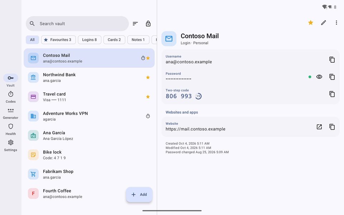Open Fourth Coffee entry
The image size is (344, 215).
point(89,193)
